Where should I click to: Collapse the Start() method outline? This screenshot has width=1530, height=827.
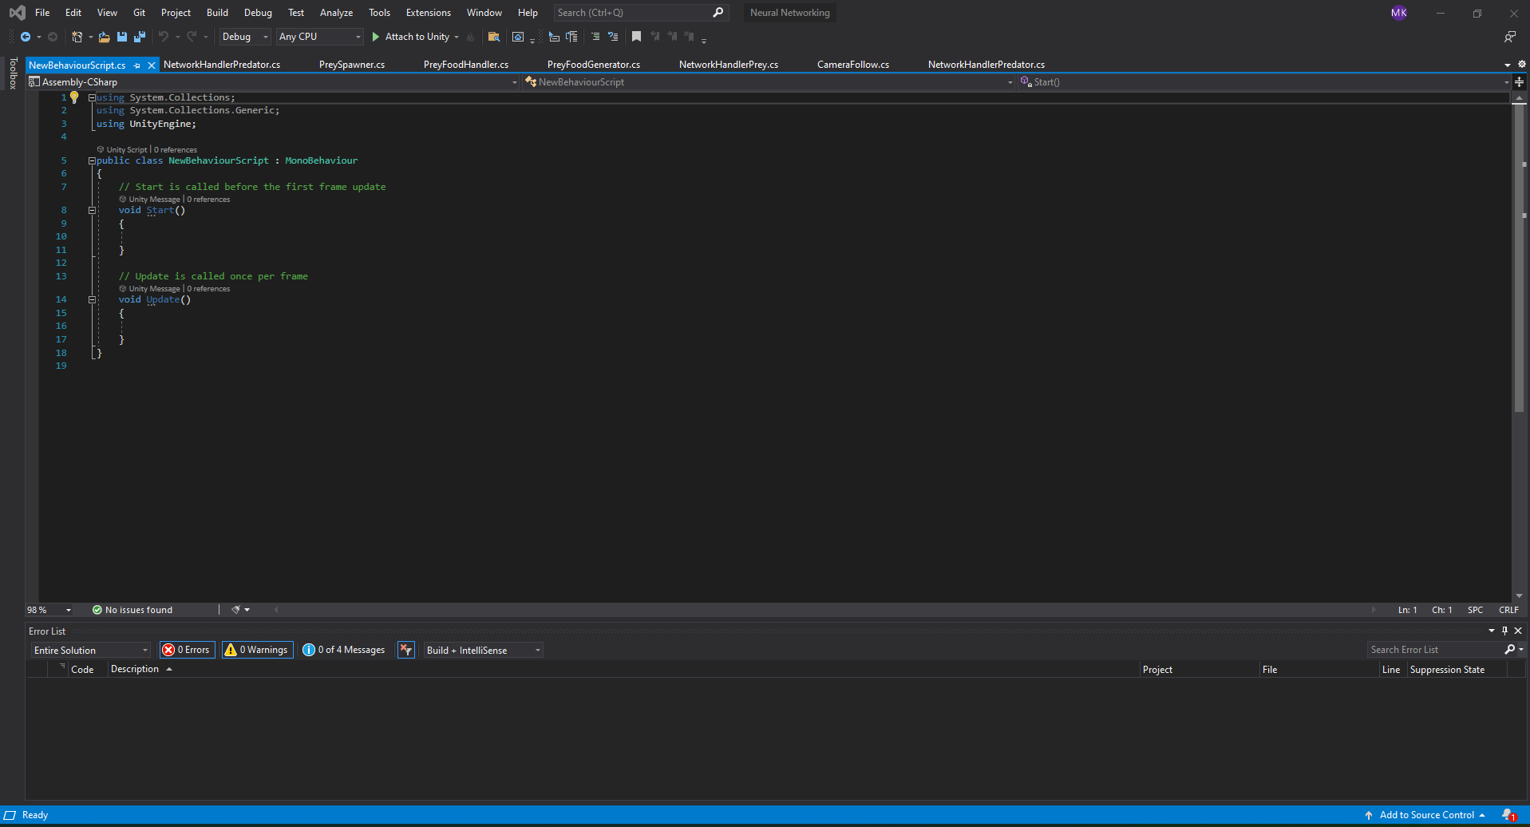click(x=92, y=211)
